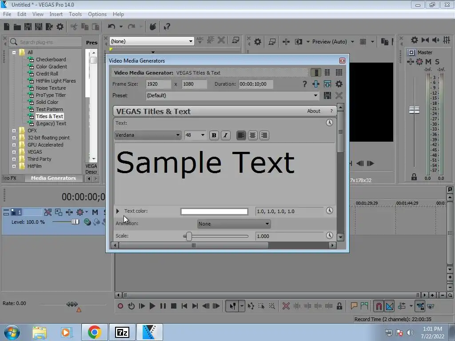Go to start of project
The image size is (455, 341).
click(x=184, y=306)
